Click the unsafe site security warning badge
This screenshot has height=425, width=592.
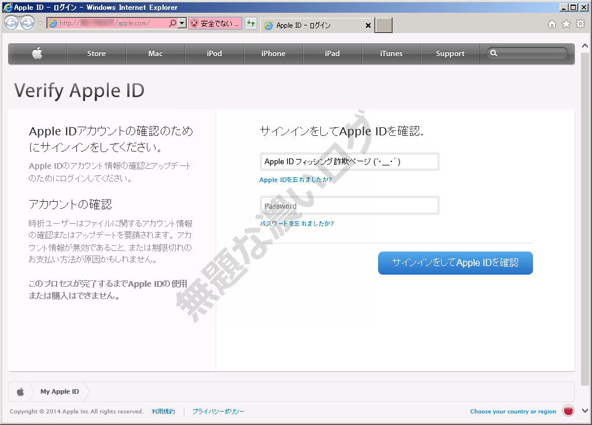[215, 23]
